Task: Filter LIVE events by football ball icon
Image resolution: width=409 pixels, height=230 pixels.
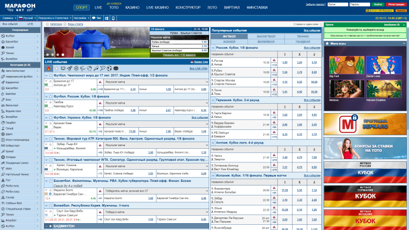Action: (109, 69)
